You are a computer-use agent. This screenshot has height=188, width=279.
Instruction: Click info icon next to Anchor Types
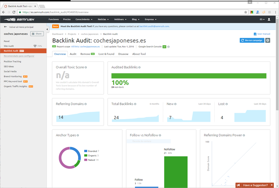78,135
